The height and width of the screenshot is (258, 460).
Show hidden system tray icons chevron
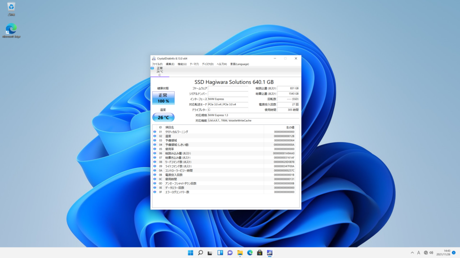[412, 253]
